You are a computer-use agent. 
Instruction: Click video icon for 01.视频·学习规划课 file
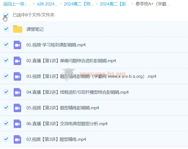[x=17, y=45]
